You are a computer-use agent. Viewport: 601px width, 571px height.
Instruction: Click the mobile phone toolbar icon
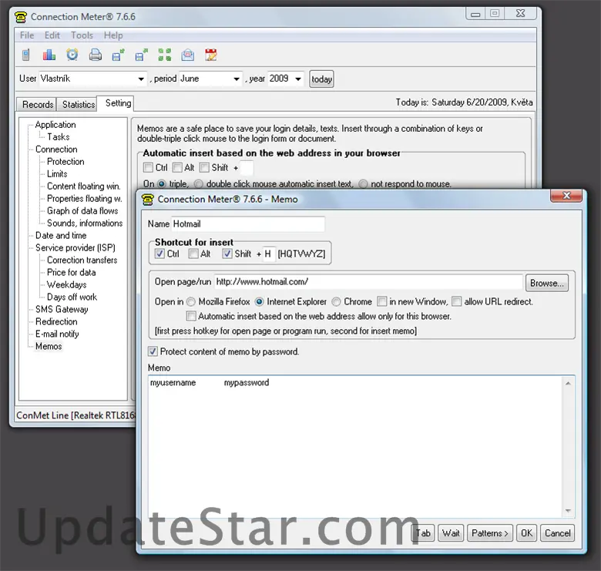point(25,55)
